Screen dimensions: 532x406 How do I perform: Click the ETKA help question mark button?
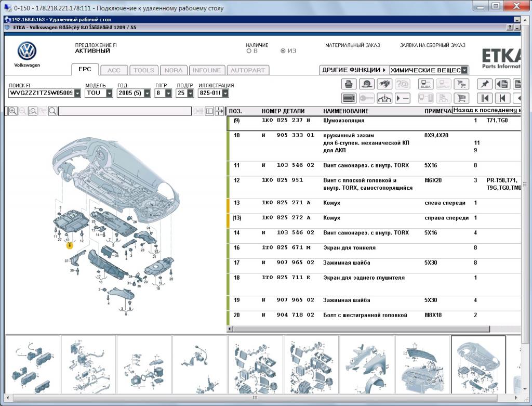point(510,28)
